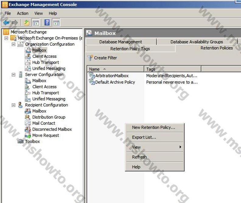Select the Microsoft Exchange root label
The height and width of the screenshot is (203, 241).
(x=29, y=32)
